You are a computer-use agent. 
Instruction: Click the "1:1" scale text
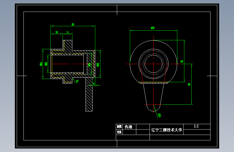pyautogui.click(x=196, y=126)
